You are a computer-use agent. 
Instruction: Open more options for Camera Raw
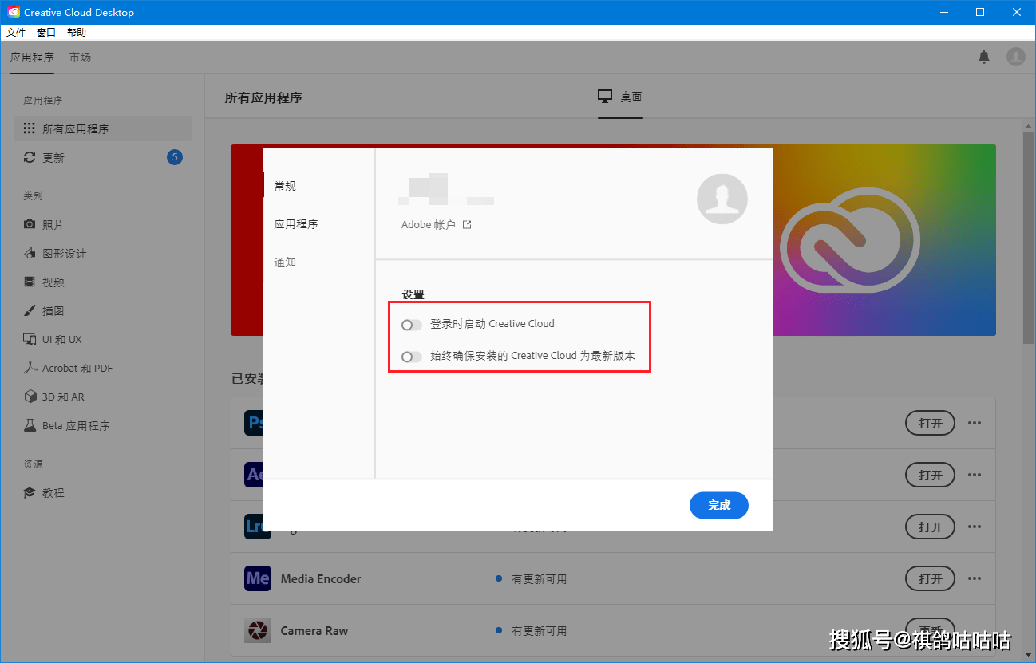pyautogui.click(x=975, y=630)
